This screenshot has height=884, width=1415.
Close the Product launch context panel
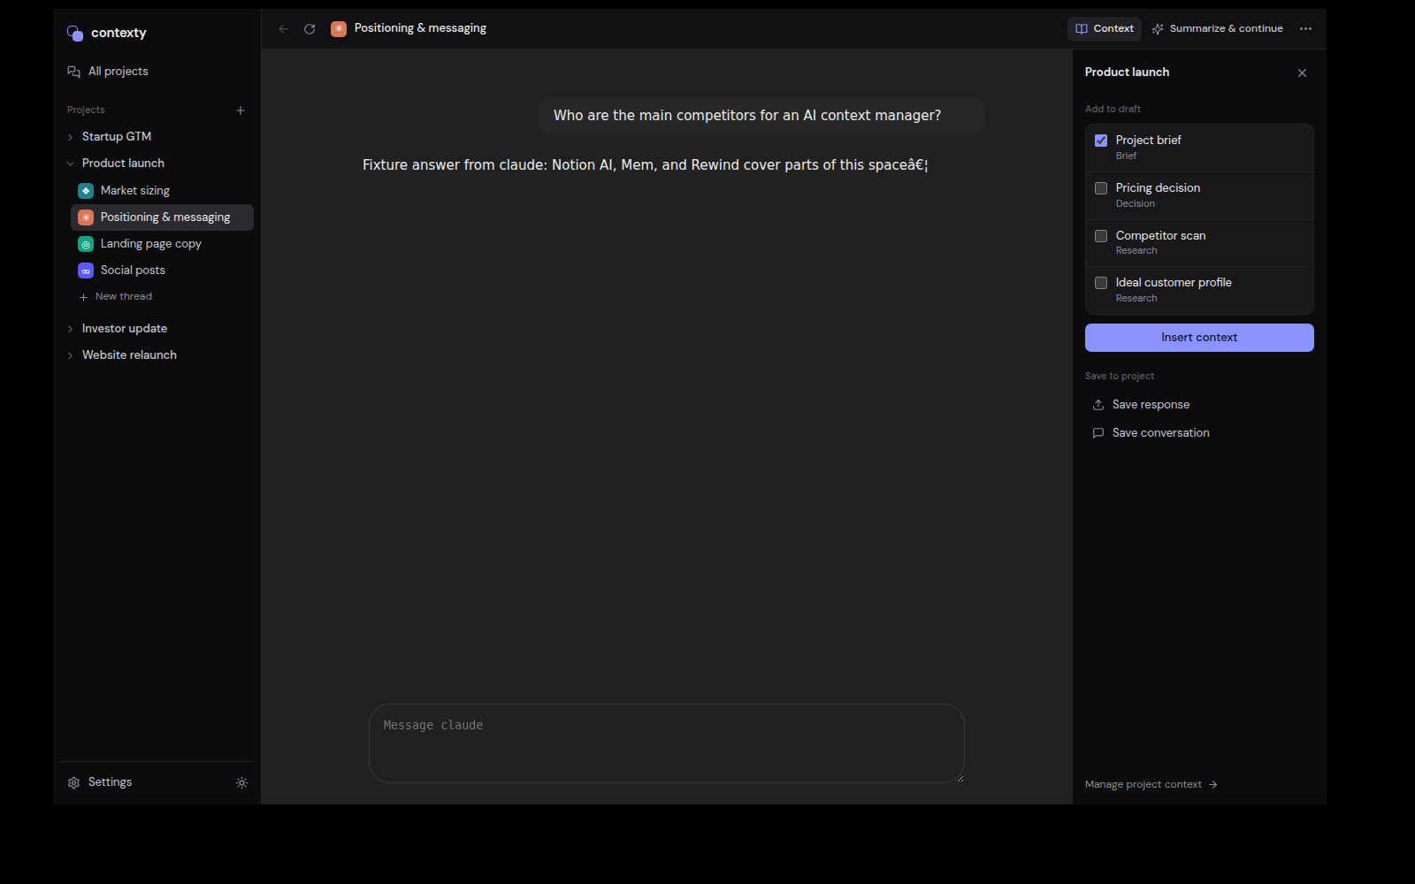click(1302, 73)
